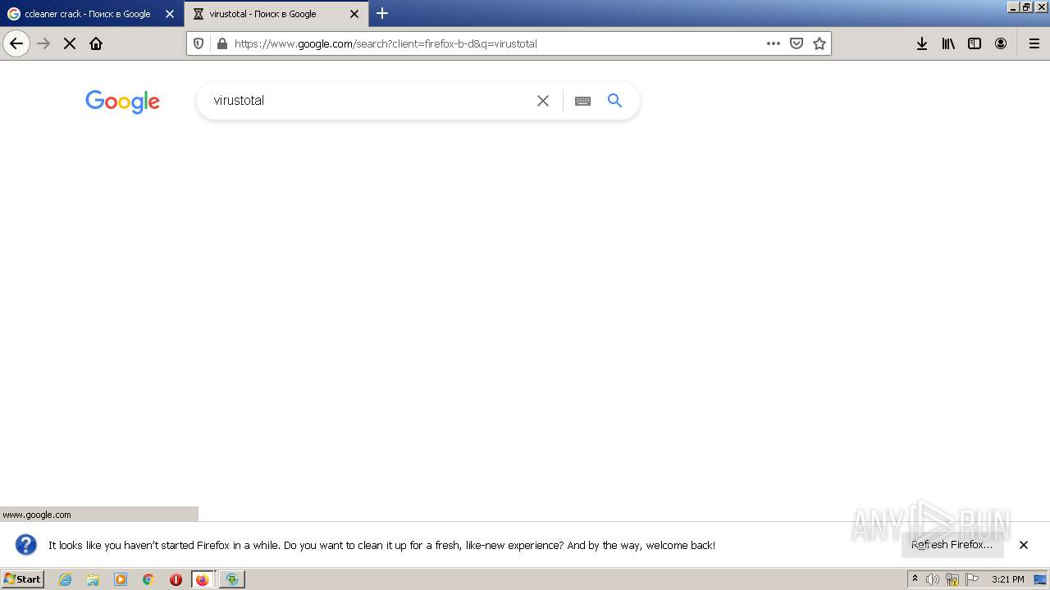This screenshot has height=590, width=1050.
Task: Open the on-screen keyboard input tool
Action: [582, 101]
